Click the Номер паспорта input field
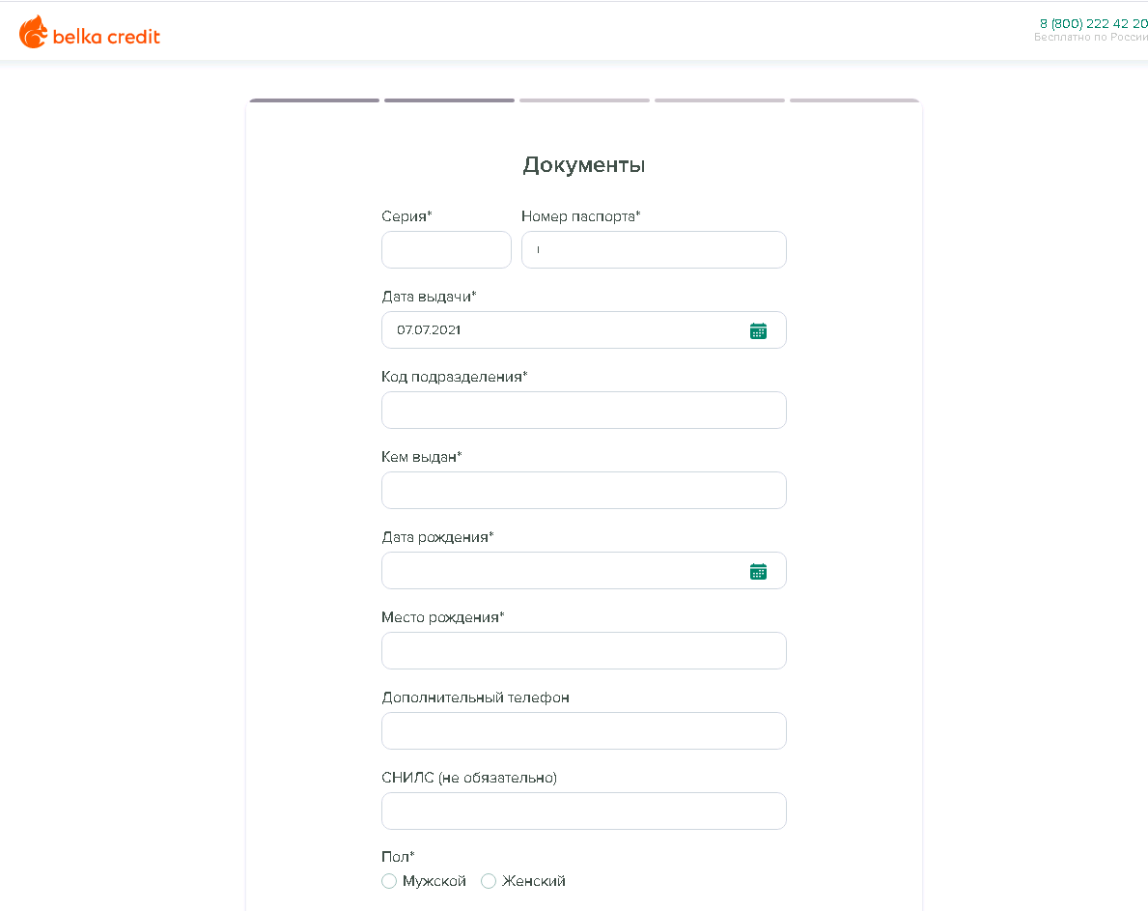Image resolution: width=1148 pixels, height=911 pixels. pyautogui.click(x=654, y=249)
